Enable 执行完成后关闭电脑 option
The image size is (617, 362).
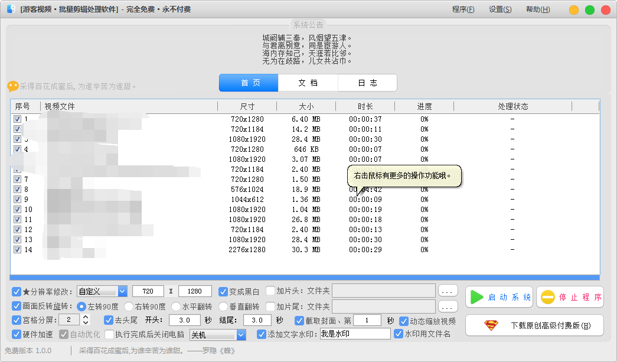click(109, 334)
